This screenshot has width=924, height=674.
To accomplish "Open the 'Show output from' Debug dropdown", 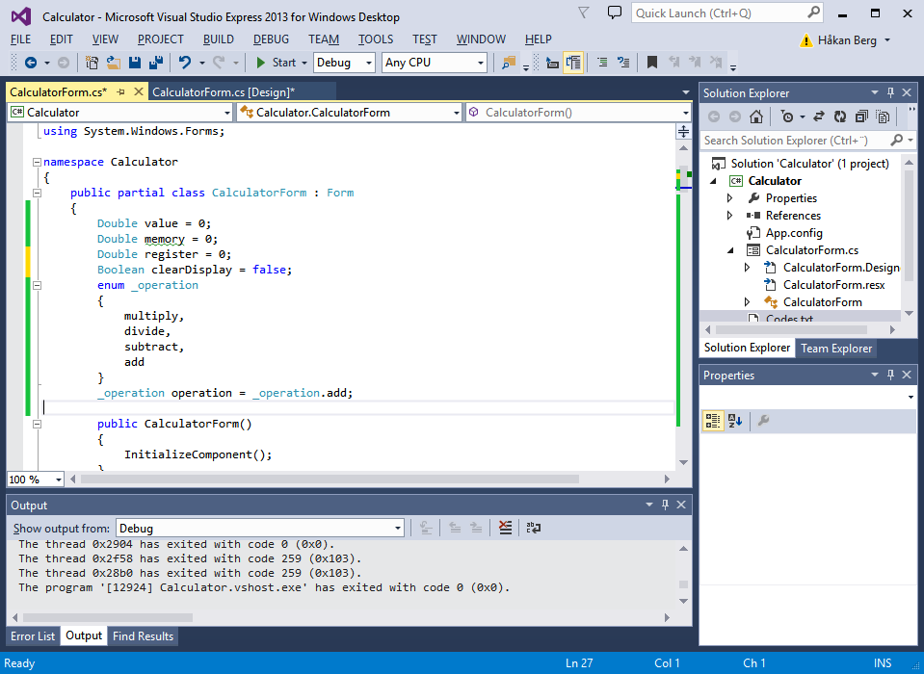I will 260,528.
